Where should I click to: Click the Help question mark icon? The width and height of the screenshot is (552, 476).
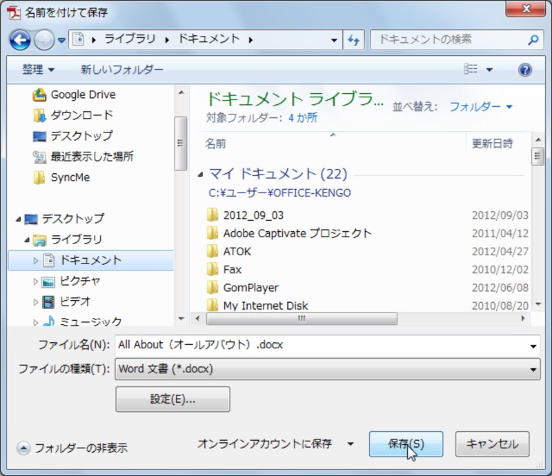[524, 69]
